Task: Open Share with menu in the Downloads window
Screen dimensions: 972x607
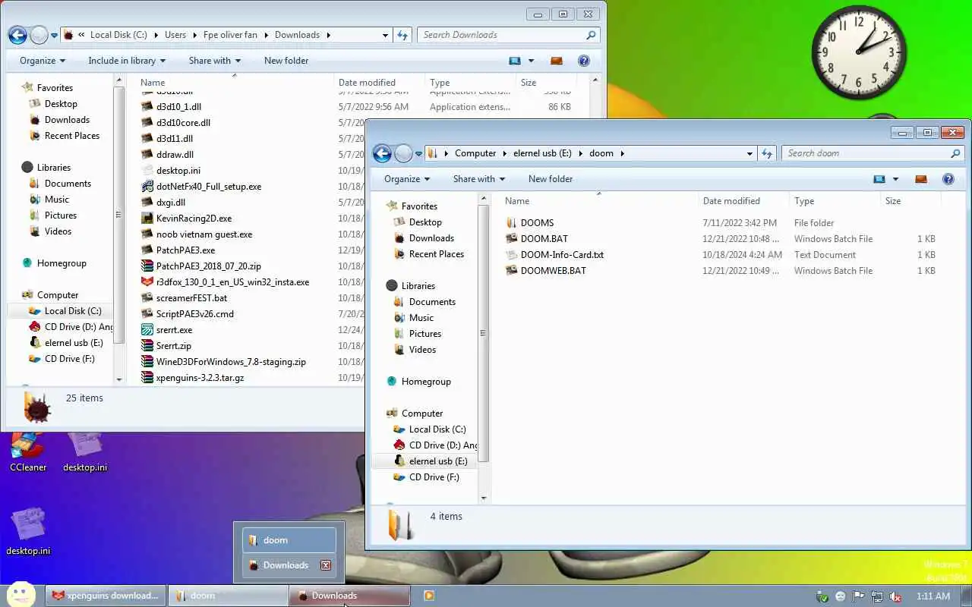Action: (215, 61)
